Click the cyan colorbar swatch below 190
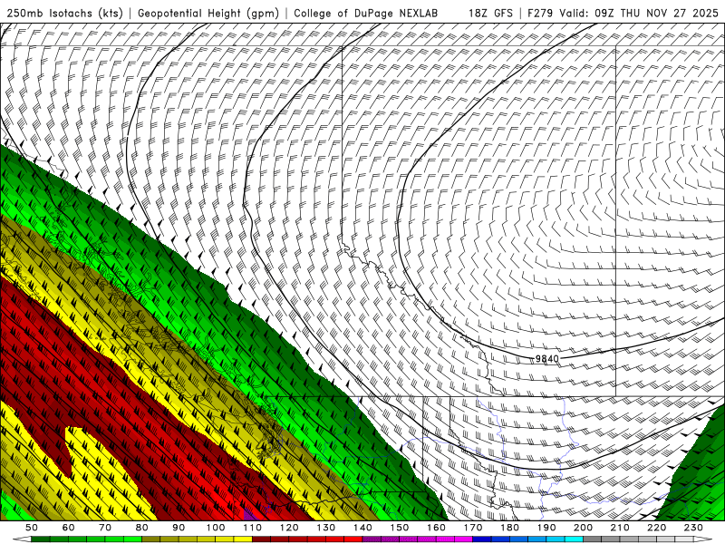Viewport: 725px width, 544px height. (556, 539)
